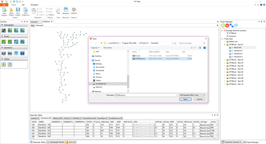Click the File name input field
This screenshot has height=144, width=266.
pyautogui.click(x=146, y=95)
